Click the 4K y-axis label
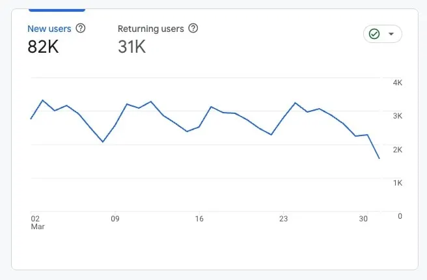Screen dimensions: 427x280 click(397, 83)
